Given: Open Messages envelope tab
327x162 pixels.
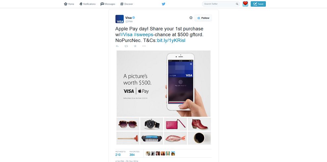Looking at the screenshot, I should [x=108, y=4].
